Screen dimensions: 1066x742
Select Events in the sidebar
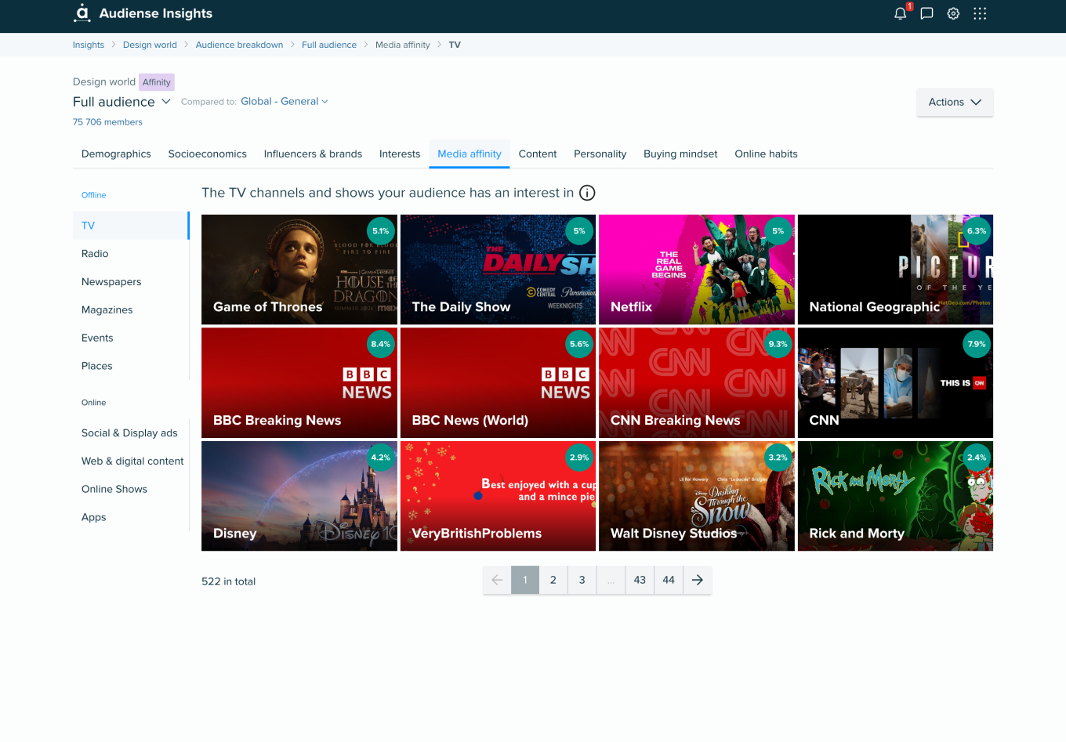[x=131, y=338]
